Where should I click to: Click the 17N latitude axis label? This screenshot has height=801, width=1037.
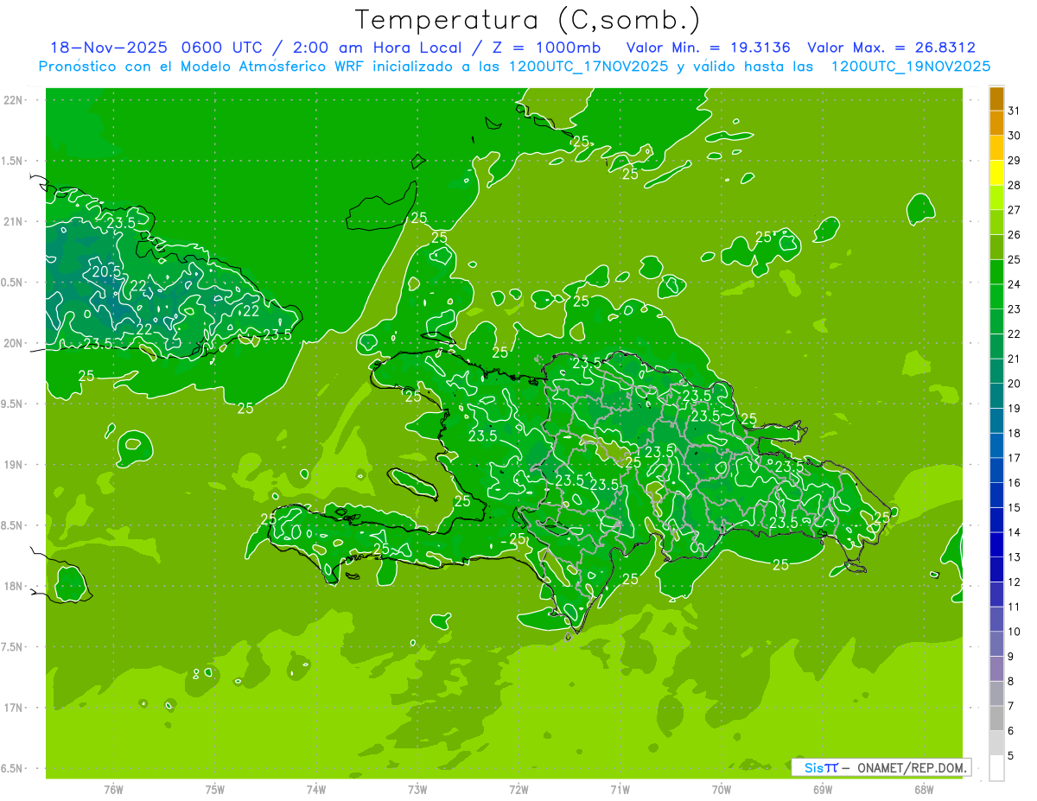coord(14,708)
